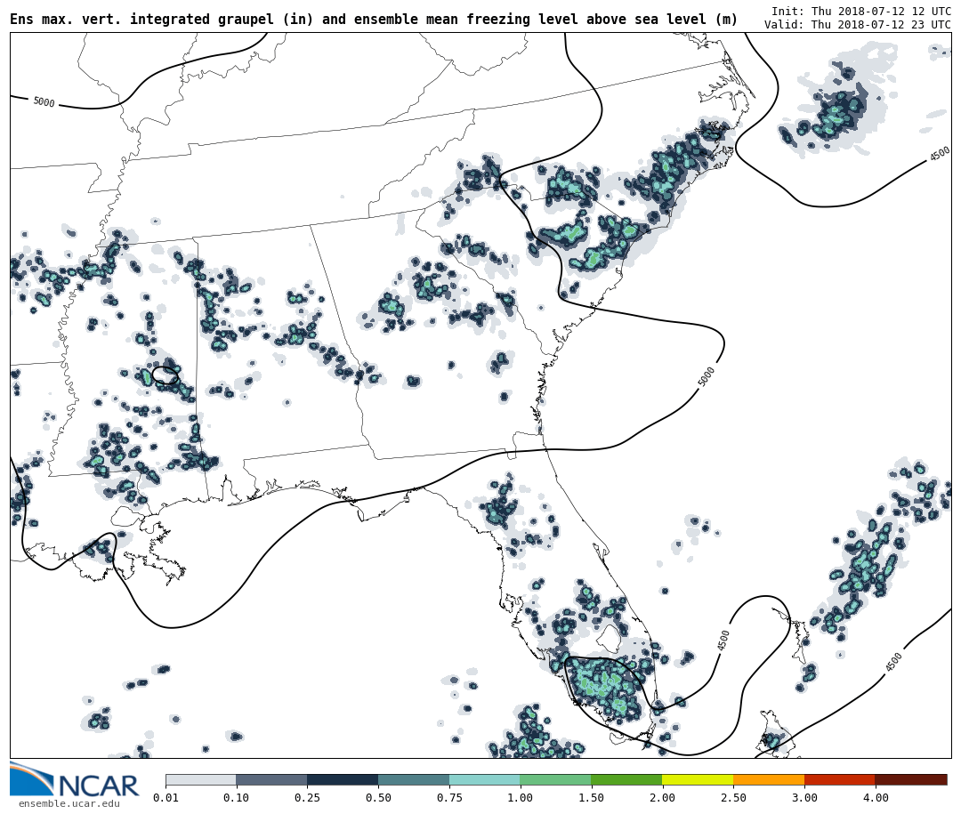Screen dimensions: 961x814
Task: Click the red 3.00–4.00 colorbar swatch
Action: click(x=839, y=779)
